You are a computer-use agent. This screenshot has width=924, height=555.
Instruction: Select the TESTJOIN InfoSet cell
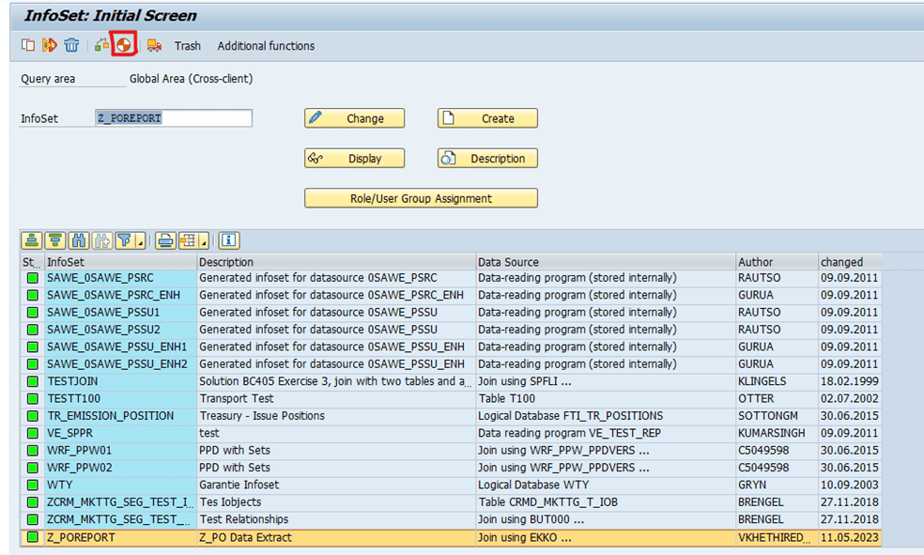[121, 381]
